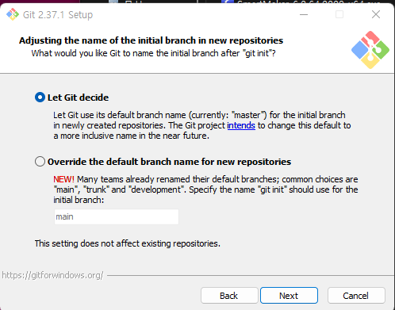This screenshot has width=395, height=310.
Task: Open the "intends" hyperlink
Action: (241, 125)
